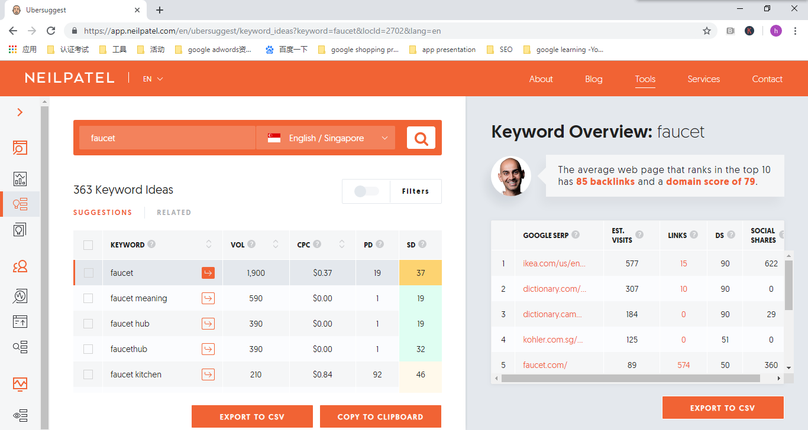Open the eye-list sidebar icon at bottom
Screen dimensions: 808x430
(20, 416)
